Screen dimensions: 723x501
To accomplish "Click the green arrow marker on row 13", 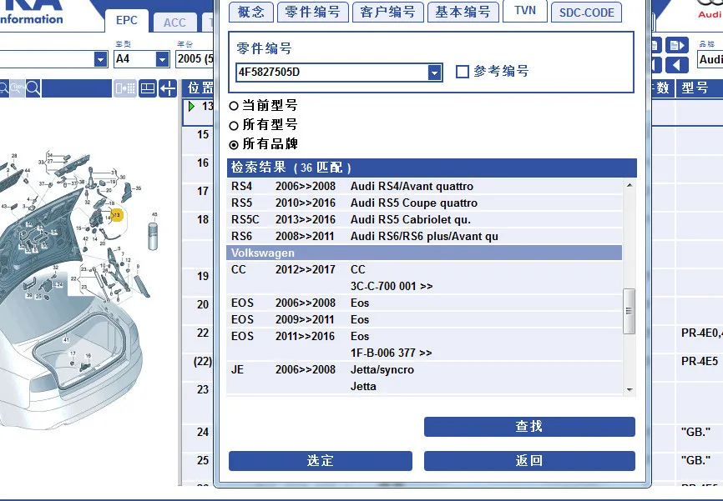I will pyautogui.click(x=191, y=107).
